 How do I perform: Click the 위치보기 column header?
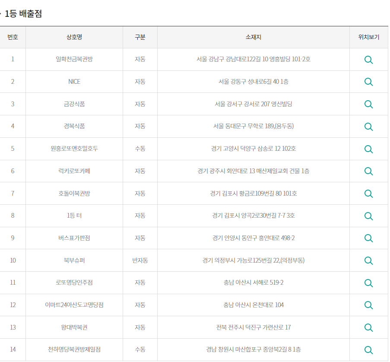click(x=368, y=37)
